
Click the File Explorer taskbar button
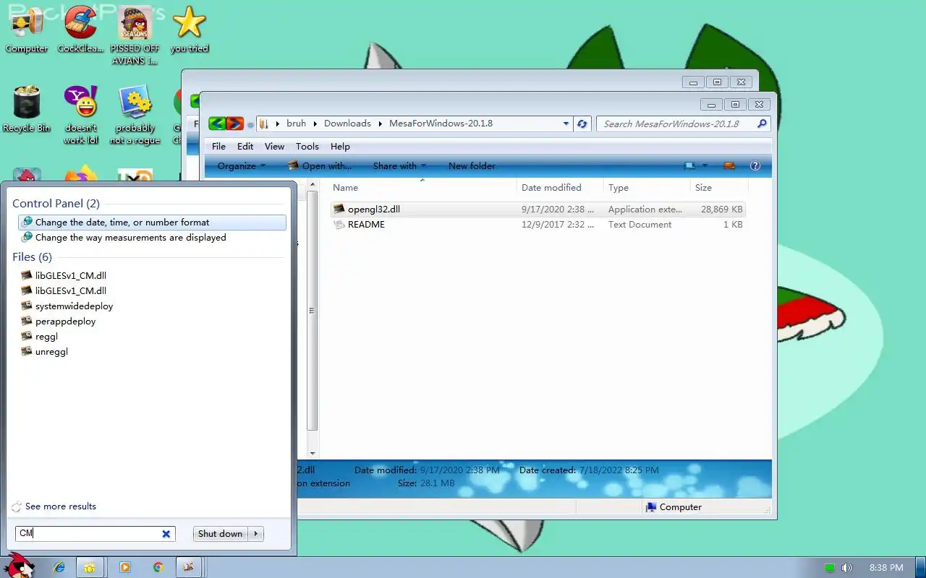tap(89, 568)
